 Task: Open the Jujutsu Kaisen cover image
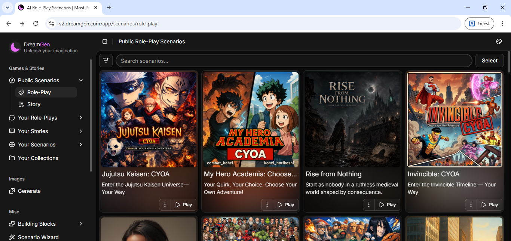point(149,120)
